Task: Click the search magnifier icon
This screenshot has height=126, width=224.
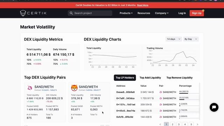Action: (71, 13)
